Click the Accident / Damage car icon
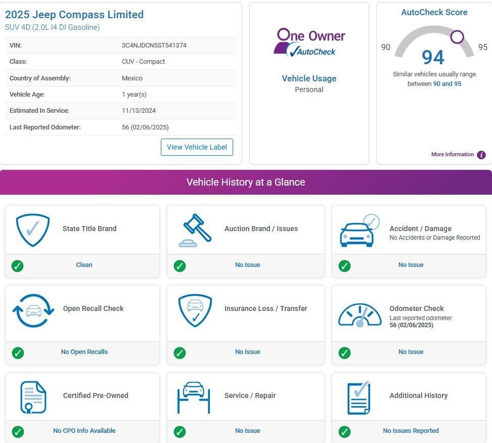The image size is (492, 443). click(x=360, y=231)
